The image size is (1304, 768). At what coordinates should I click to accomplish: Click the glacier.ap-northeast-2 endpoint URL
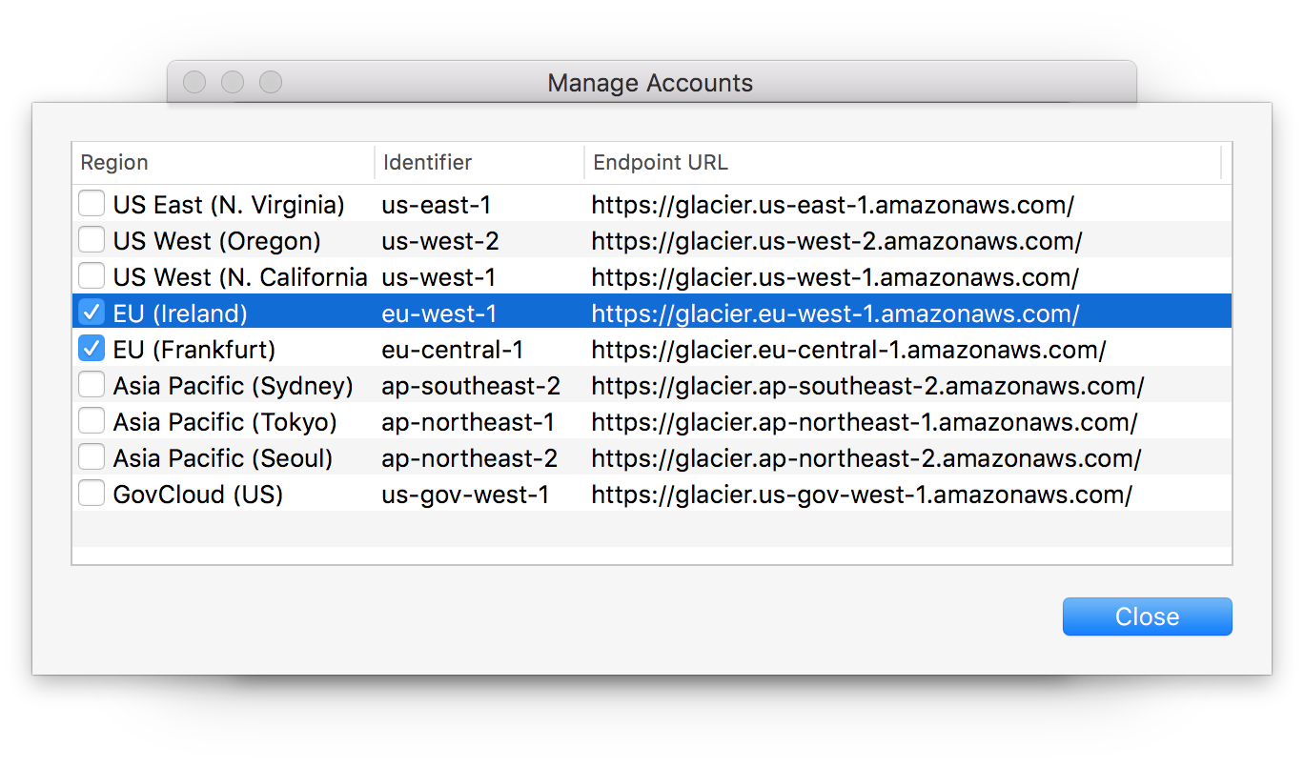tap(866, 458)
